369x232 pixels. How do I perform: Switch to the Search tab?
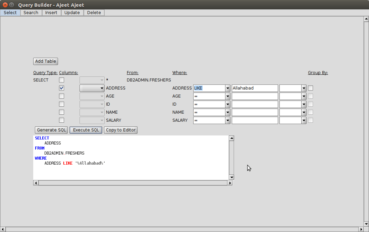(31, 12)
